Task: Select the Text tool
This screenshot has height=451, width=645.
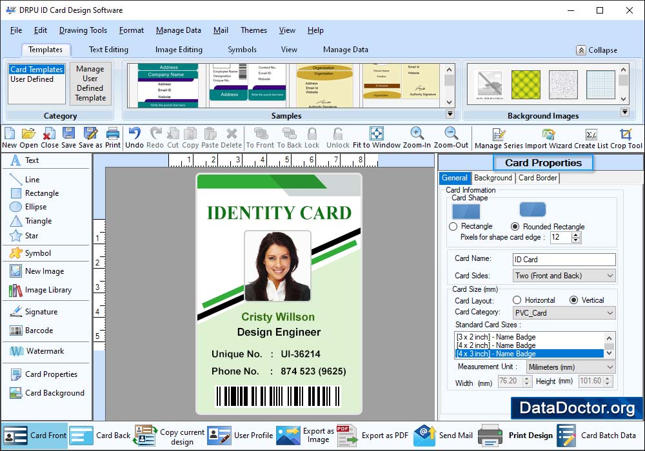Action: [25, 160]
